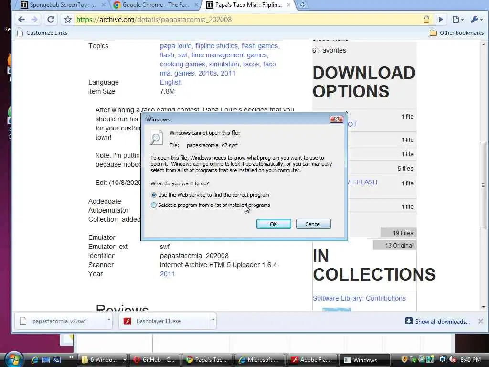Image resolution: width=489 pixels, height=367 pixels.
Task: Click the '6 Favorites' text
Action: point(329,50)
